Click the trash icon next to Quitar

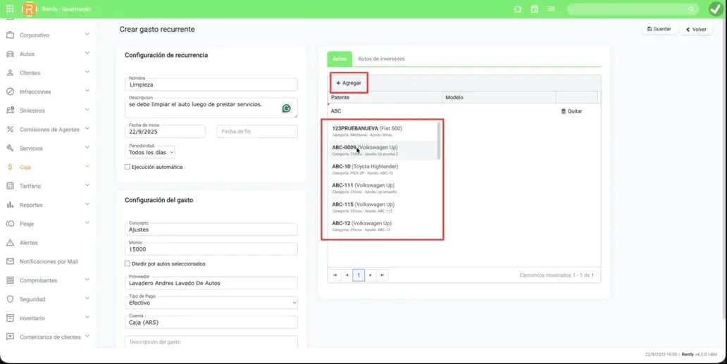563,111
